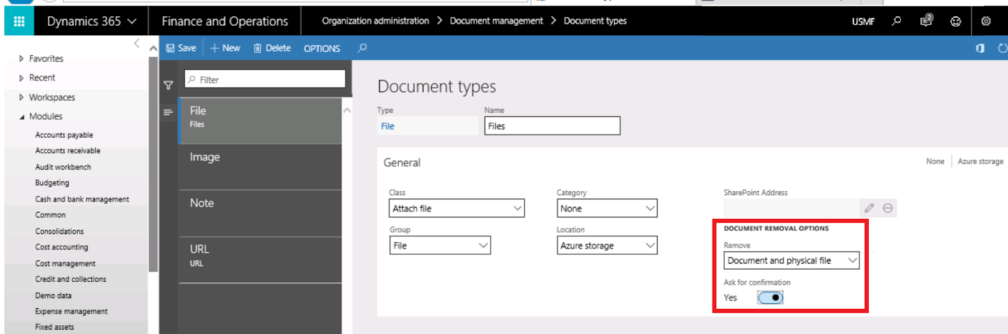Image resolution: width=1008 pixels, height=334 pixels.
Task: Click Delete in the action bar
Action: click(x=272, y=48)
